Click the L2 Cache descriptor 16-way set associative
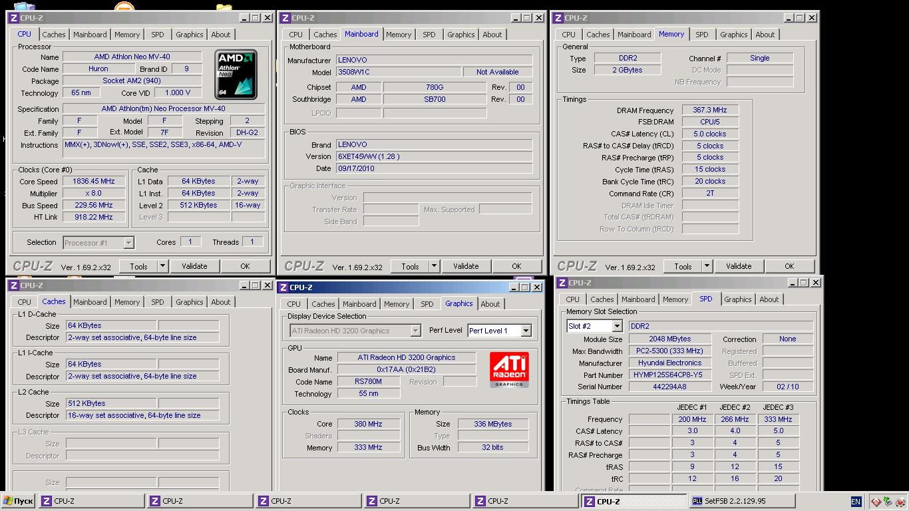The width and height of the screenshot is (909, 511). 142,415
